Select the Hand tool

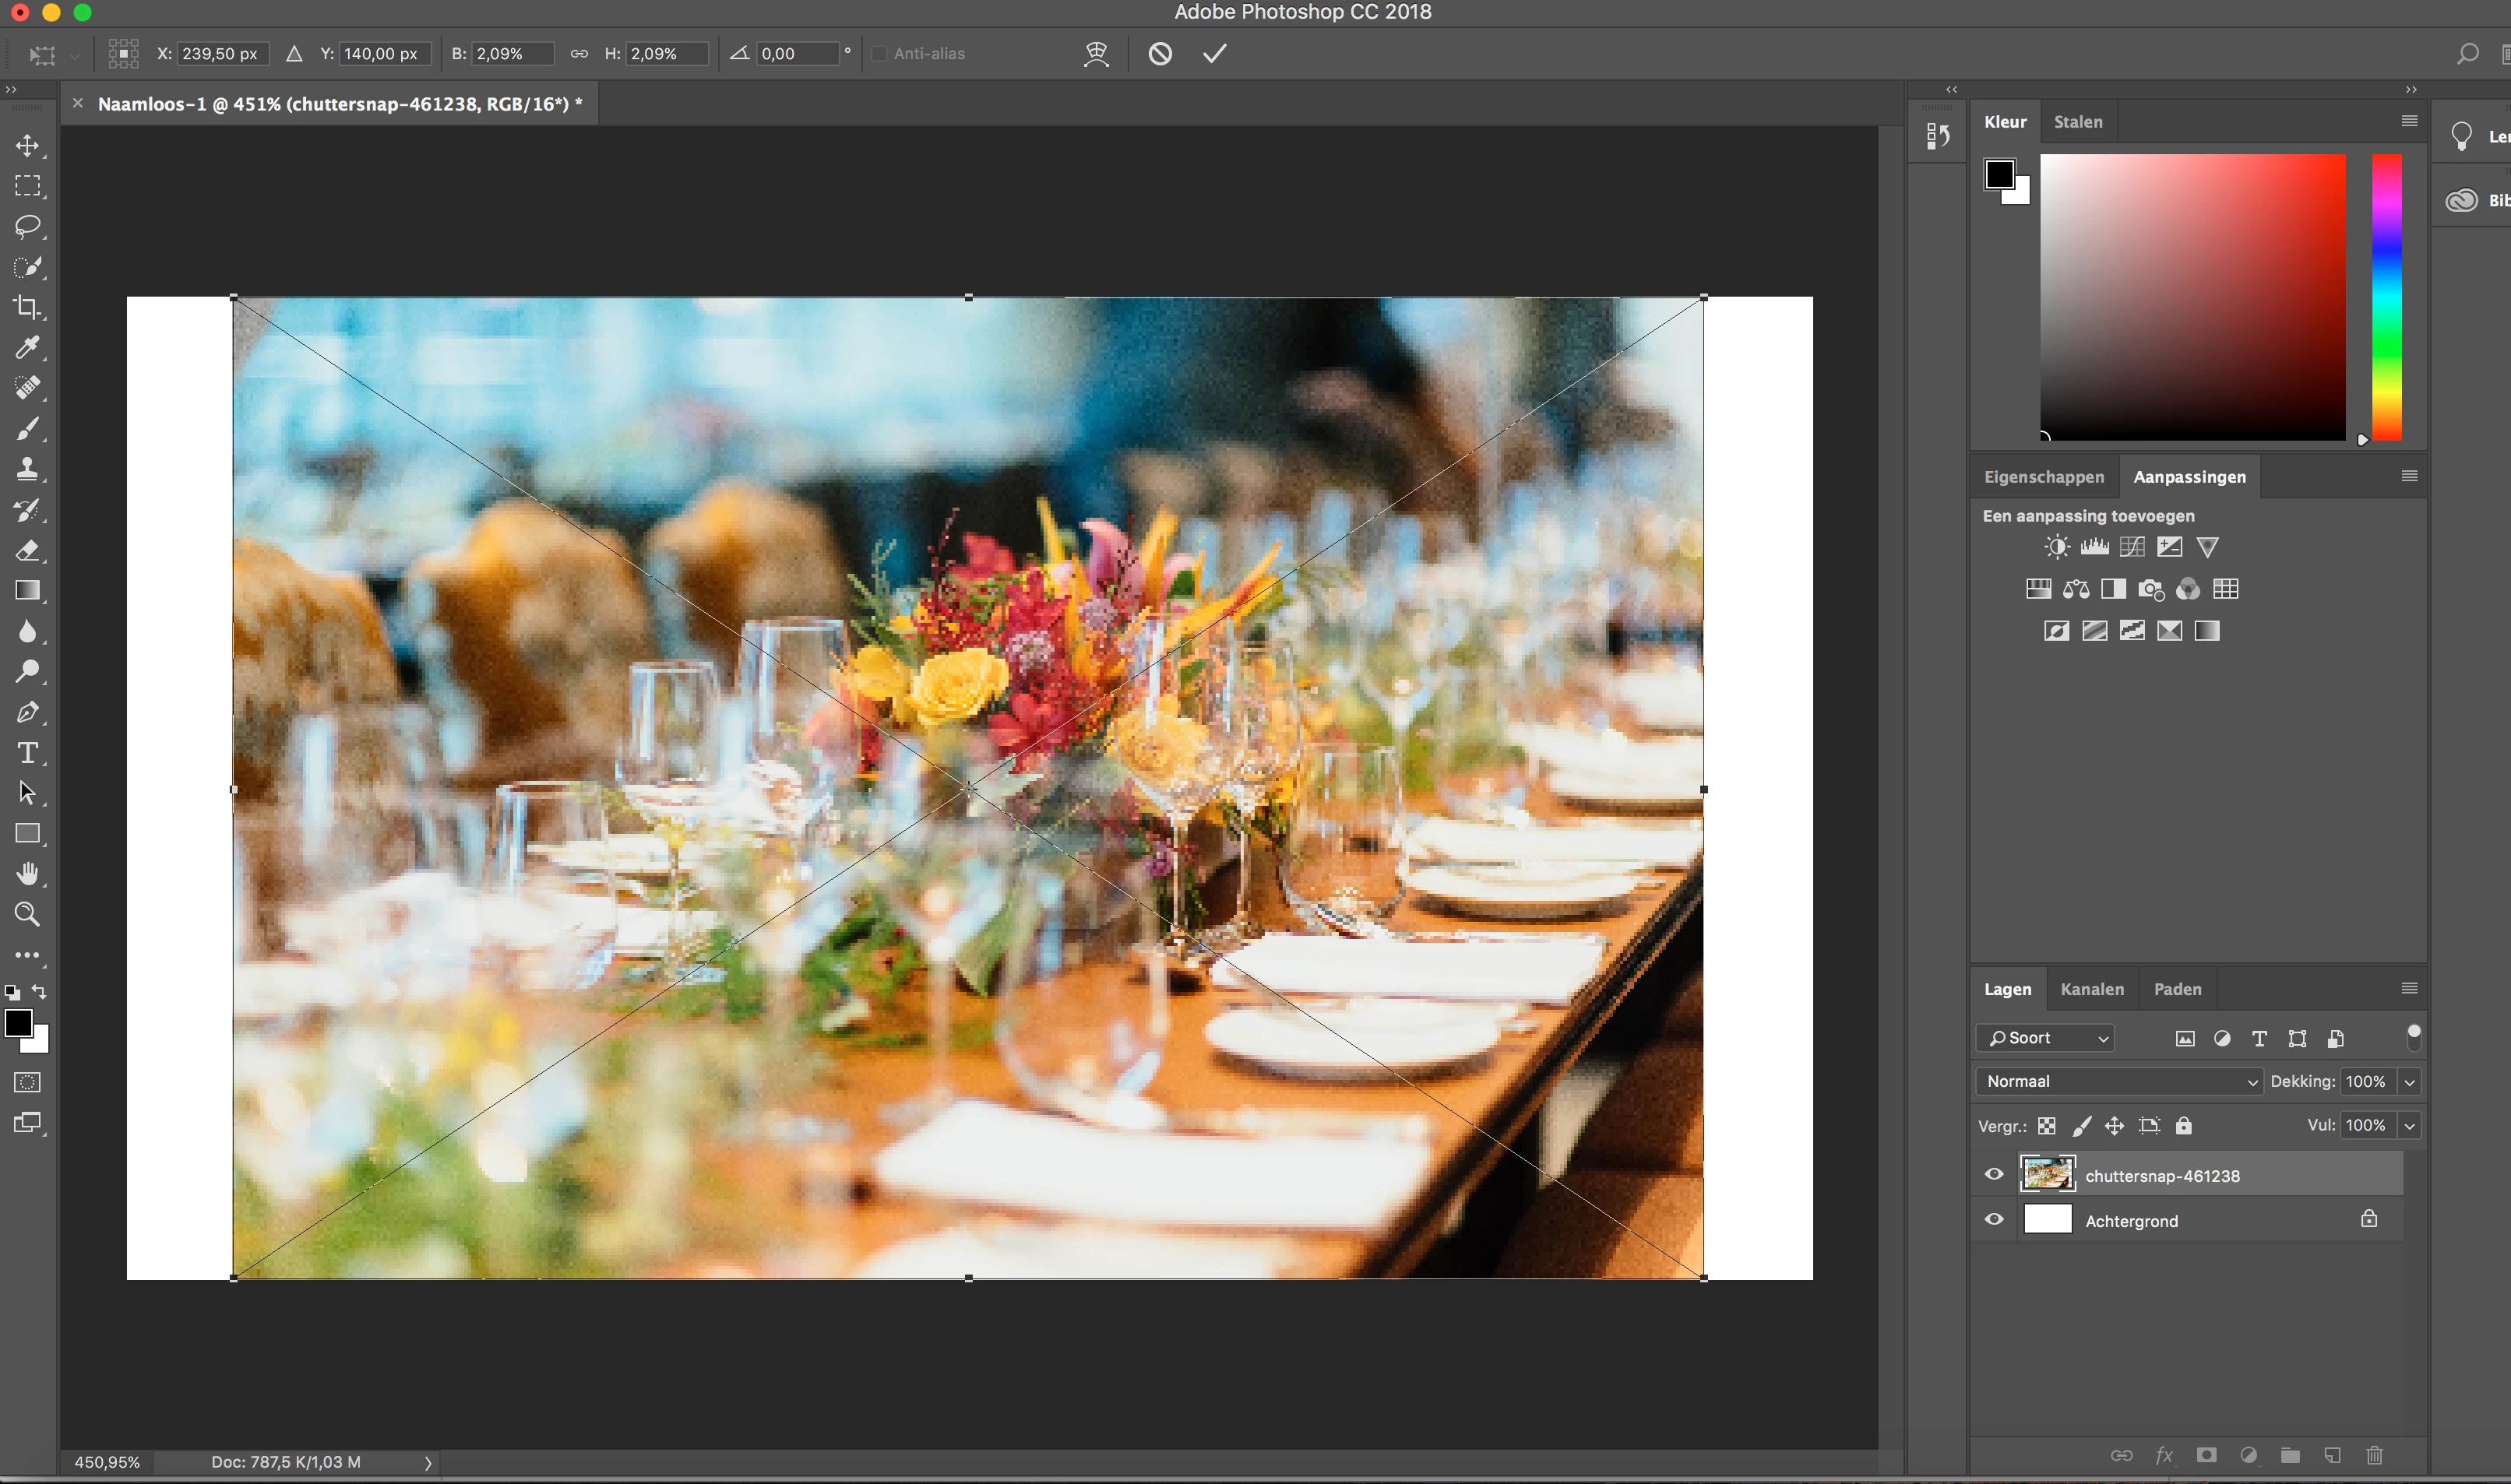[x=27, y=874]
